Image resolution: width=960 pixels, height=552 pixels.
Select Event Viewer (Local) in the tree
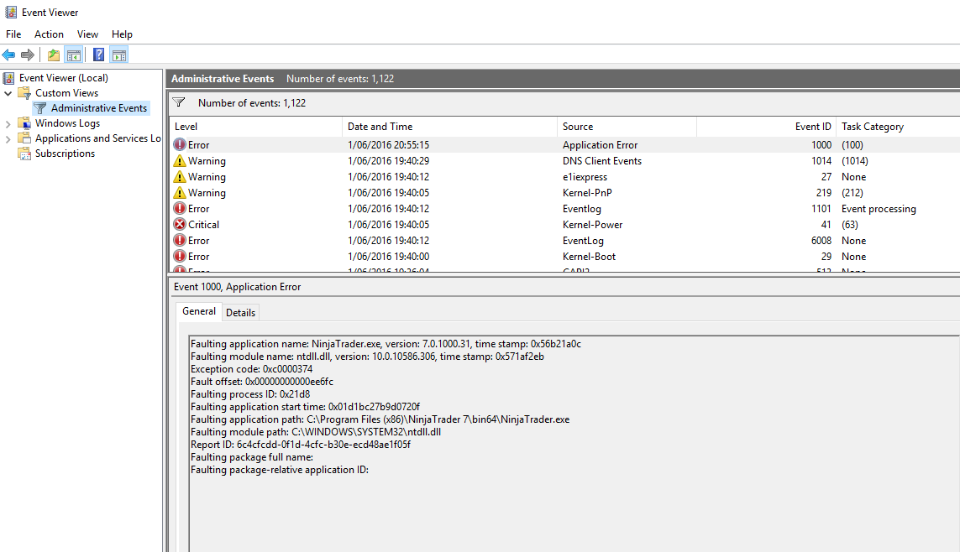point(64,78)
